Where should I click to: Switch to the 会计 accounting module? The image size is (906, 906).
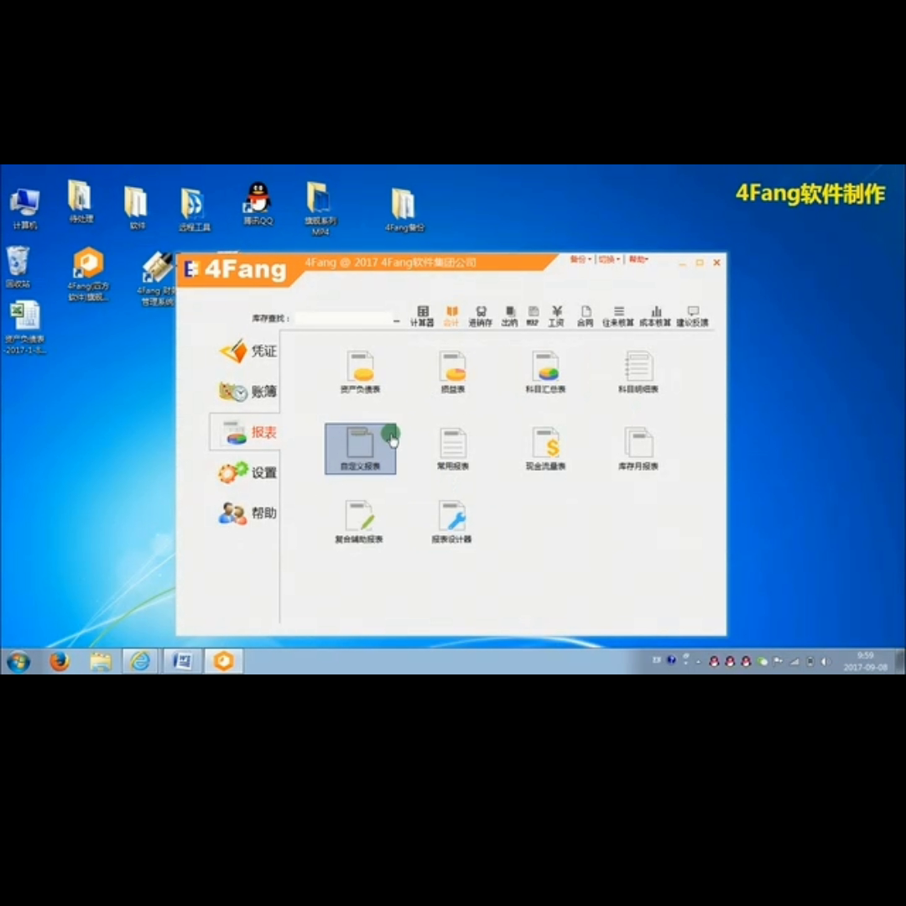[x=451, y=316]
